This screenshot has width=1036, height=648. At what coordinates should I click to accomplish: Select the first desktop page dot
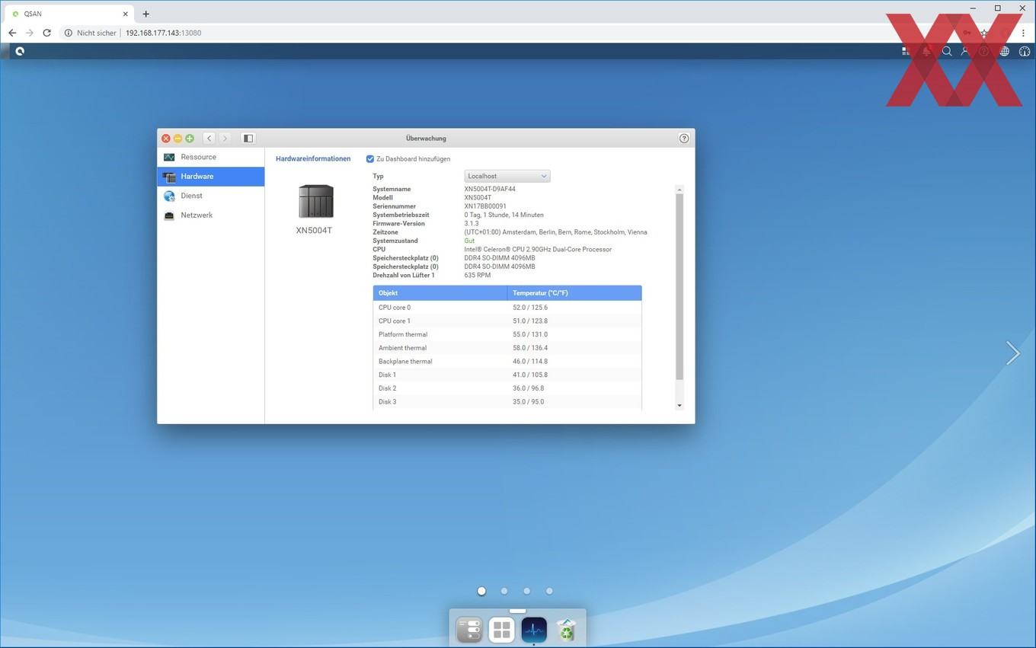(481, 591)
